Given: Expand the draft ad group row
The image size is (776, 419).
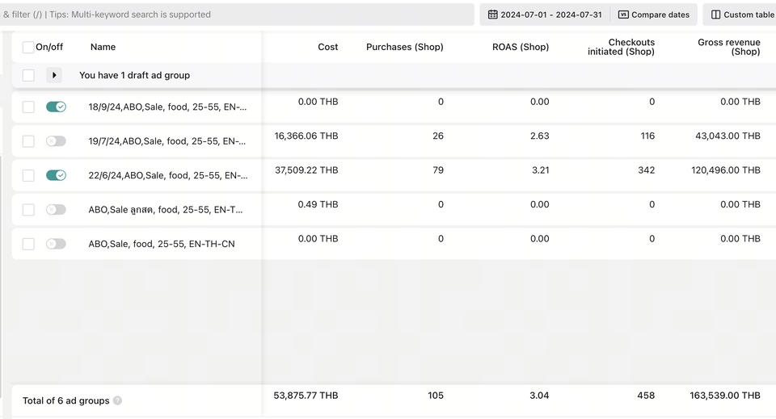Looking at the screenshot, I should pos(54,75).
